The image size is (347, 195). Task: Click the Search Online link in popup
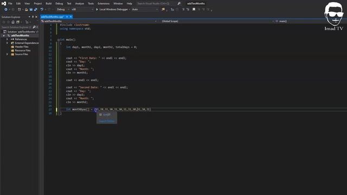(x=107, y=121)
